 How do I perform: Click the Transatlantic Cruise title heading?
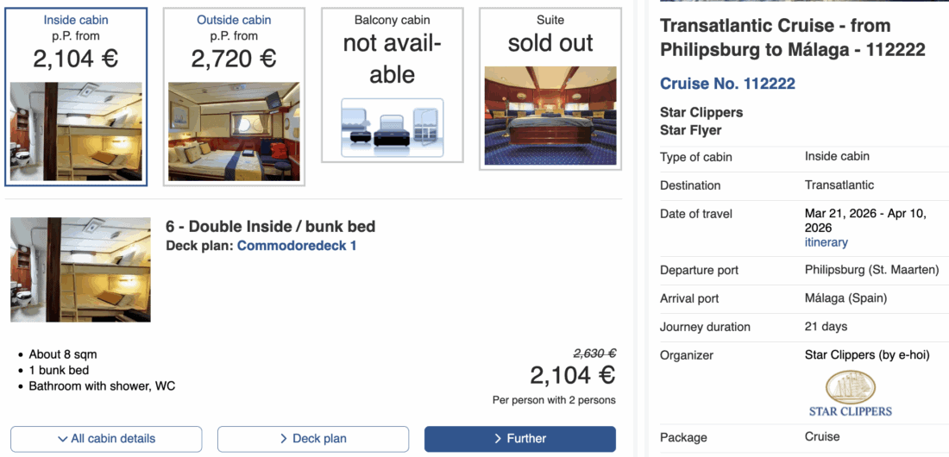tap(792, 38)
